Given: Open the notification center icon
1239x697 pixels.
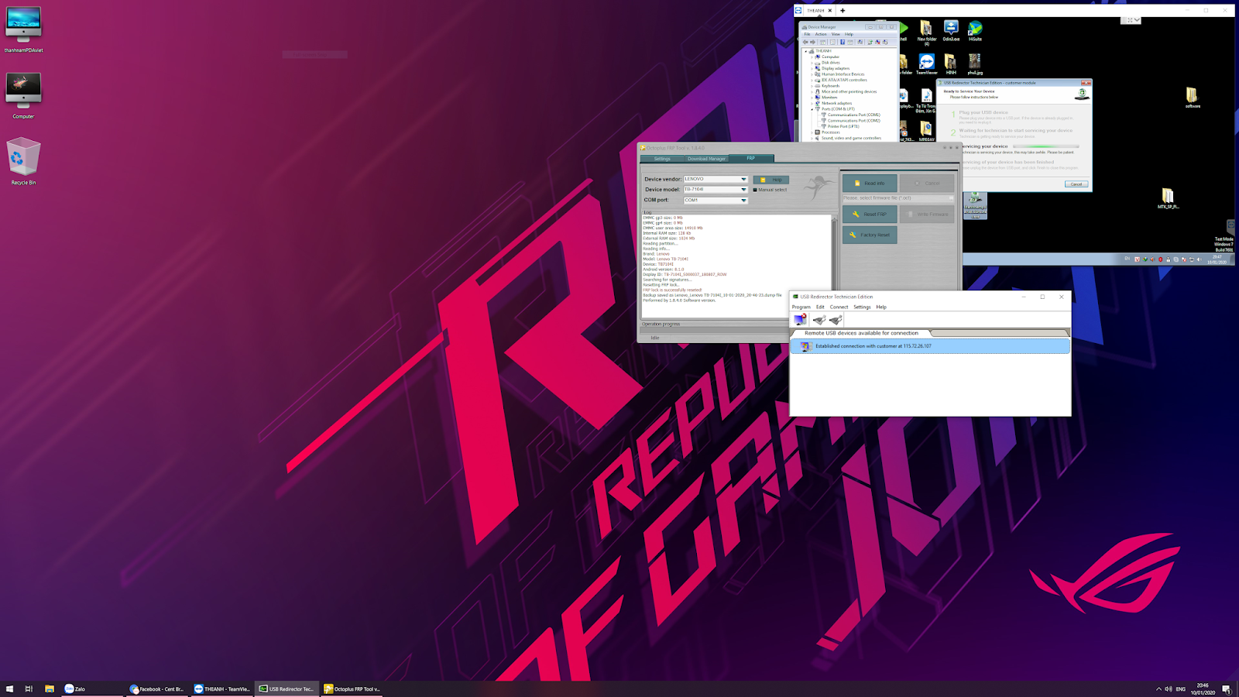Looking at the screenshot, I should (x=1227, y=688).
